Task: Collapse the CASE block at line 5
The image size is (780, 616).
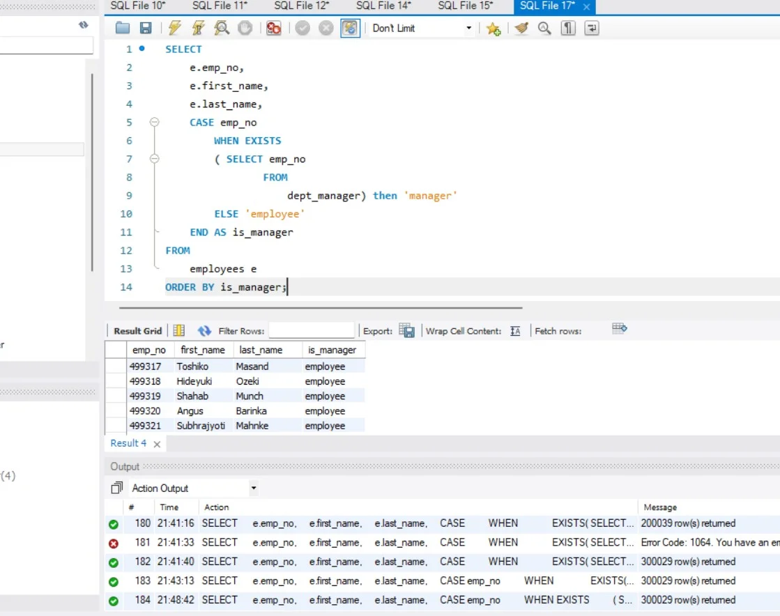Action: point(154,122)
